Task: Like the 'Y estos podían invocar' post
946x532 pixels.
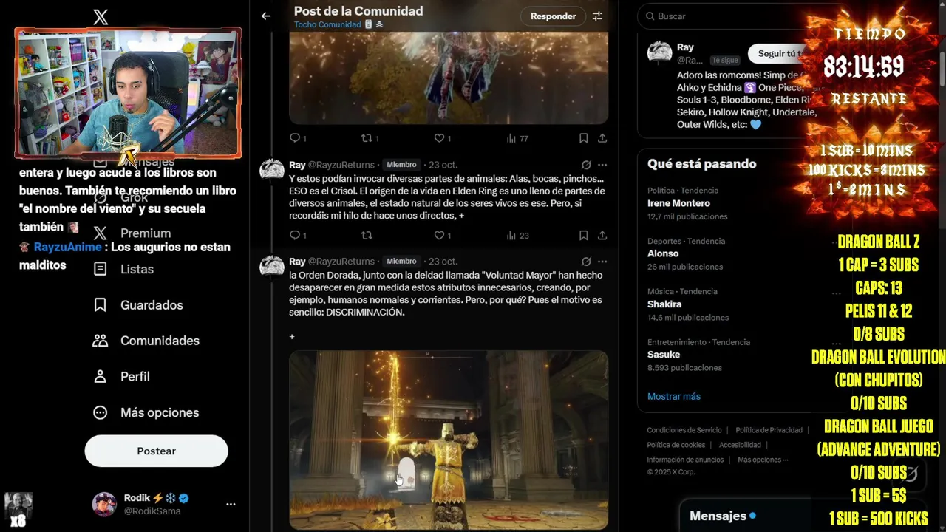Action: 442,236
